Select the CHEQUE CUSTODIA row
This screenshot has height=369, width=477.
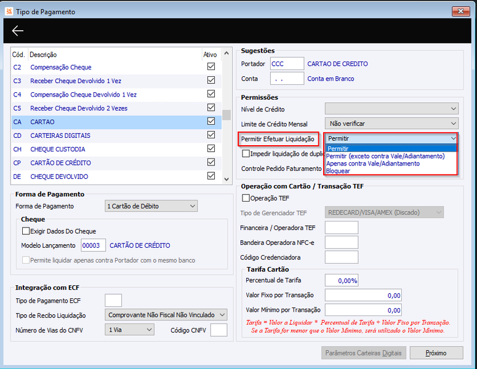pyautogui.click(x=116, y=149)
